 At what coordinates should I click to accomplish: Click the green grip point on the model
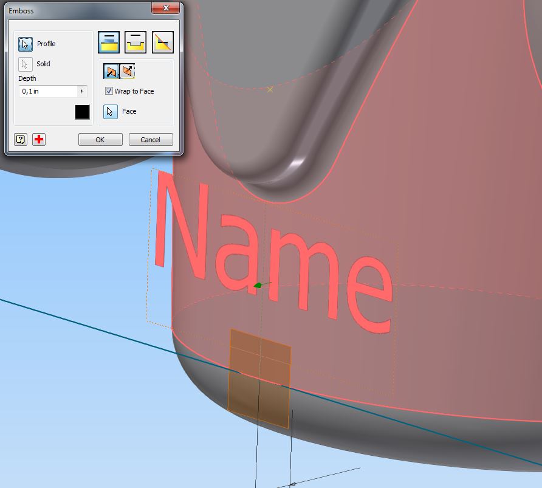tap(257, 286)
